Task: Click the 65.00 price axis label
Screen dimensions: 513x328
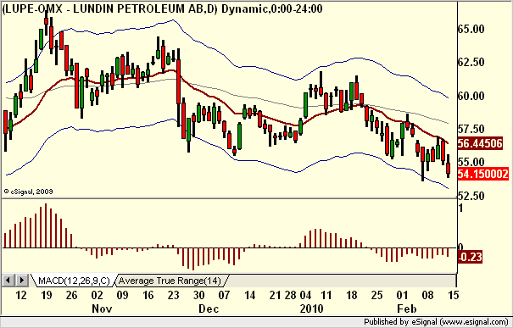Action: tap(471, 29)
